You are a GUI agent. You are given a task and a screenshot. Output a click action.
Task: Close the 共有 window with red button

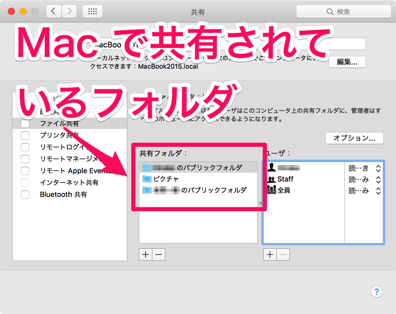coord(11,11)
